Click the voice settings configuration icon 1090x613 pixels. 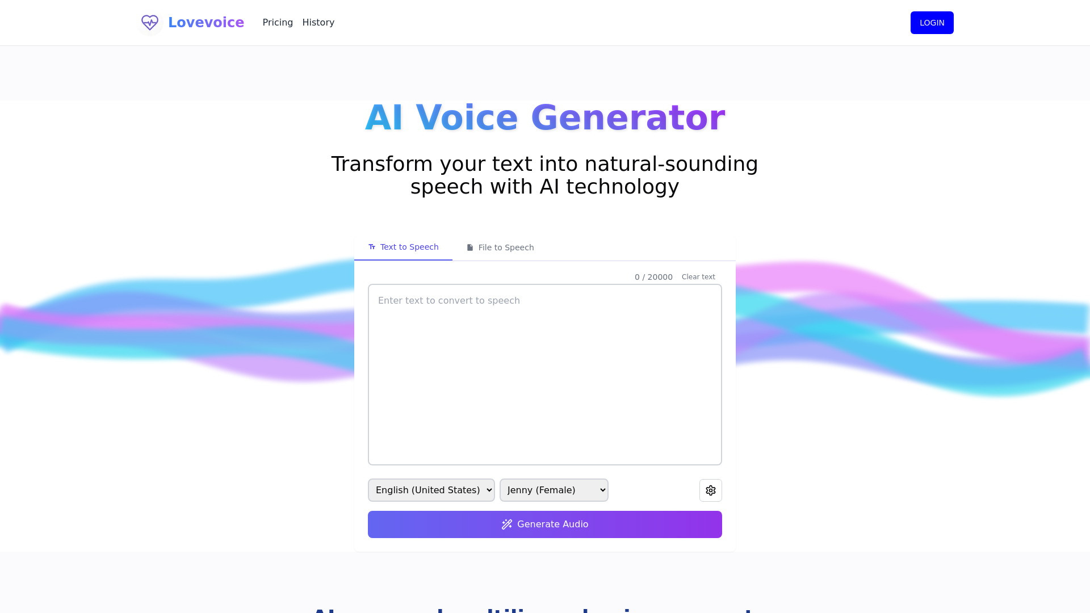[x=710, y=489]
